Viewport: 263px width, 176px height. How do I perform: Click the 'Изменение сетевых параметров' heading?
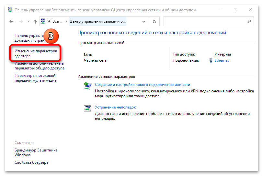(106, 77)
